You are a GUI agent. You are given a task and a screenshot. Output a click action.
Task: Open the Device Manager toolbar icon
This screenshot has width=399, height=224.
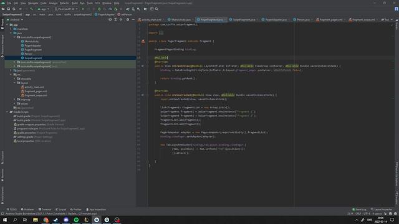133,9
